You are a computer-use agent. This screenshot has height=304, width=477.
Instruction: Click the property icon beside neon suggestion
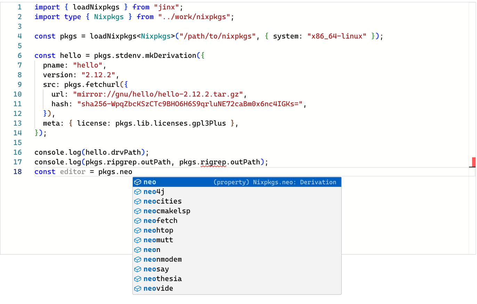(138, 250)
